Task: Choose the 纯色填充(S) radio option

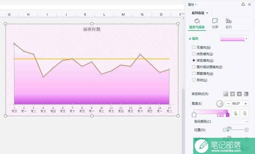Action: [194, 54]
